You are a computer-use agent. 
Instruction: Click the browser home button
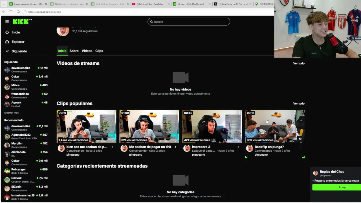tap(18, 12)
